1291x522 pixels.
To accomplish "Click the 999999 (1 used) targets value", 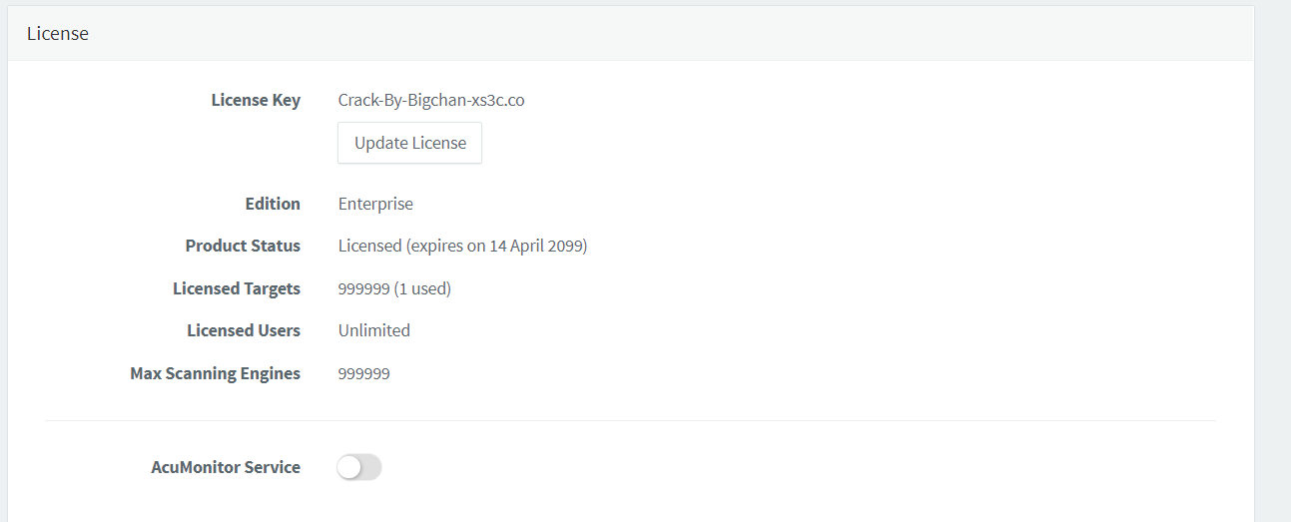I will point(394,288).
